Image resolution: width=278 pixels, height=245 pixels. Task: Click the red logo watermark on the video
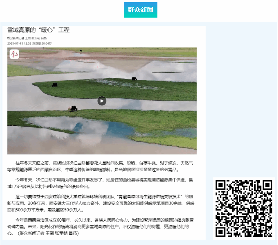(x=14, y=54)
